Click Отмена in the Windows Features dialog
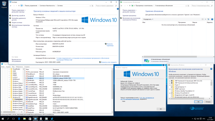The width and height of the screenshot is (215, 121). [x=208, y=102]
